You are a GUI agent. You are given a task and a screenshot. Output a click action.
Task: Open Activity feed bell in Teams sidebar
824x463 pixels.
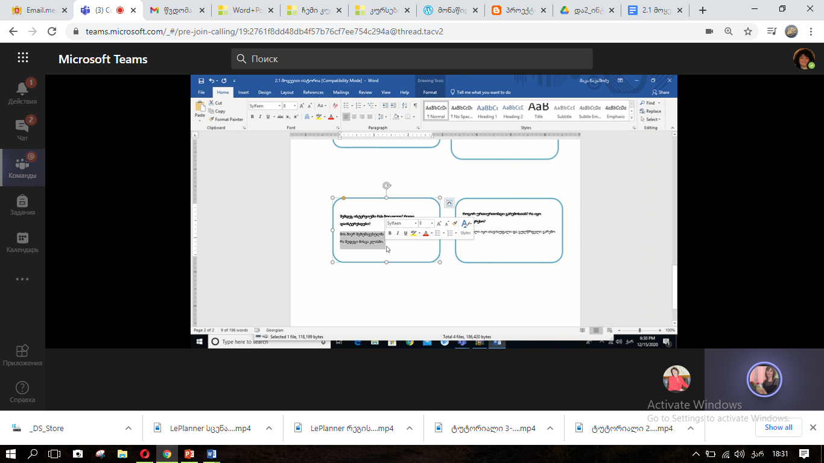(22, 93)
